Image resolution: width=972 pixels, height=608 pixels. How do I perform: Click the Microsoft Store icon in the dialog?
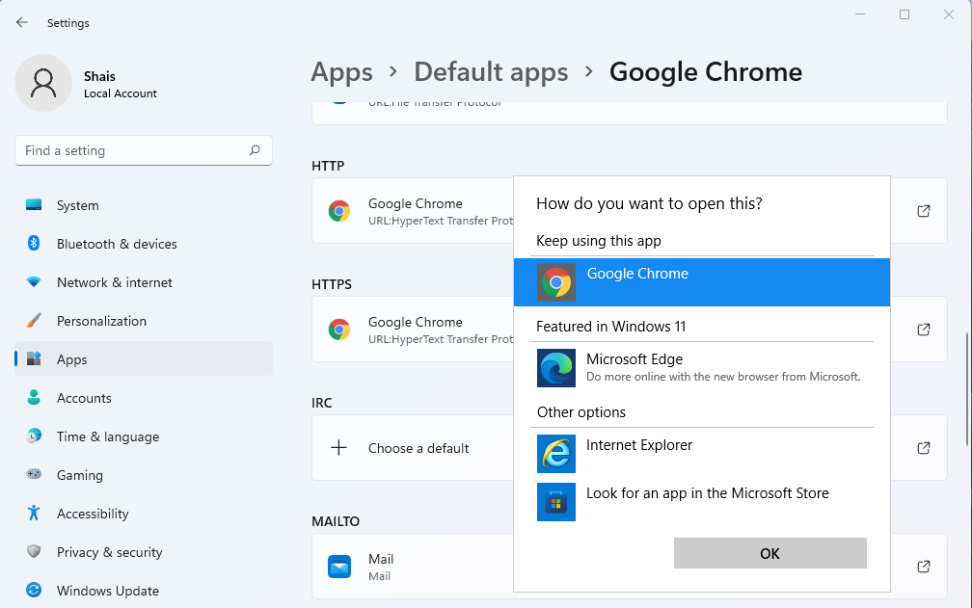556,502
